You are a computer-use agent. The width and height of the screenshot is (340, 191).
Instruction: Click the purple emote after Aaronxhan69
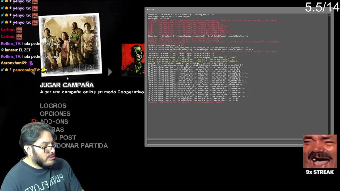point(31,63)
